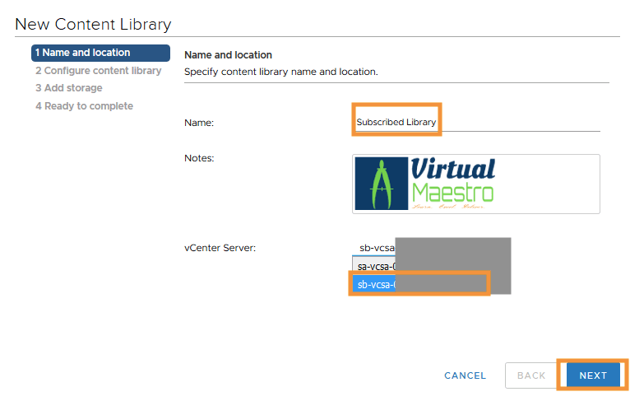The image size is (630, 401).
Task: Open step 4 Ready to complete
Action: click(x=84, y=106)
